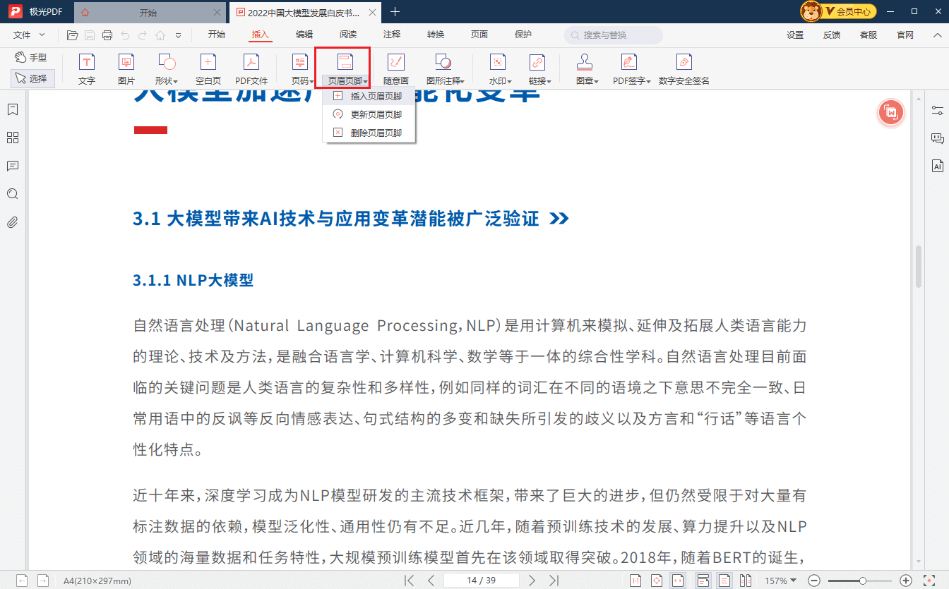Click the 水印 watermark tool
This screenshot has height=589, width=949.
point(496,68)
